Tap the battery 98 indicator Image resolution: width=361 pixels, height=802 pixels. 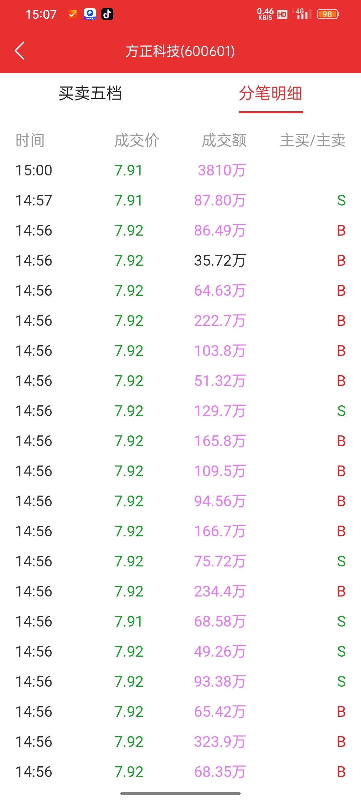click(x=328, y=14)
